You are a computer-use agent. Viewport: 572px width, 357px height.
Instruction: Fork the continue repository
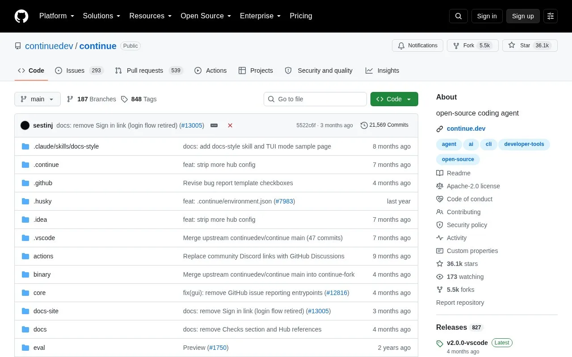pos(472,46)
